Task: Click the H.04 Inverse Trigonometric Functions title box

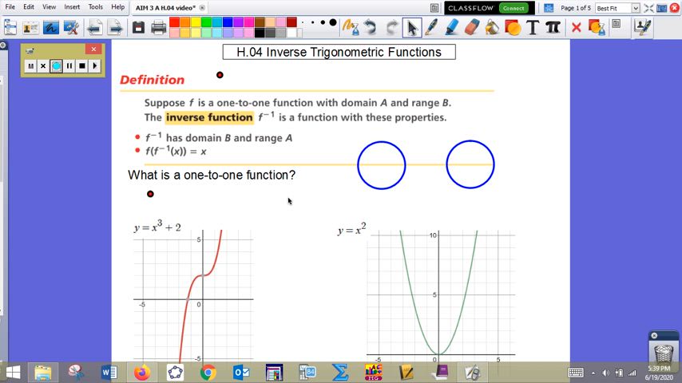Action: click(339, 52)
